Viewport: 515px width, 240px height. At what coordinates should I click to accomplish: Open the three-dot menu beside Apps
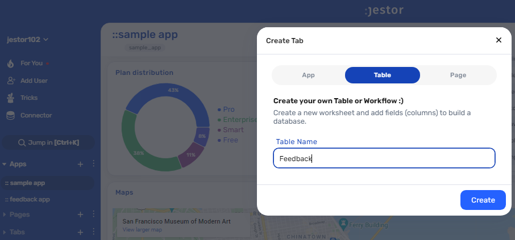pyautogui.click(x=93, y=163)
